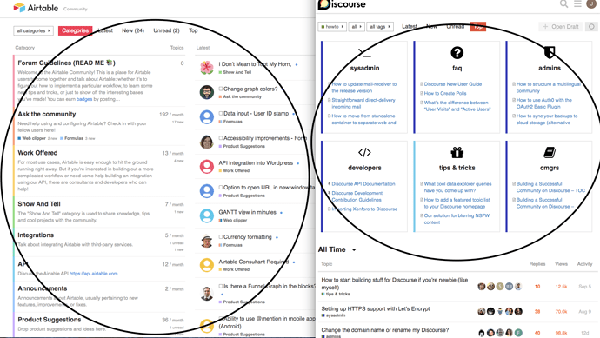Open 'Setting up HTTPS support with Let's Encrypt'
Viewport: 600px width, 338px height.
(376, 308)
